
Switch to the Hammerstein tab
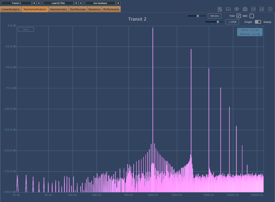tap(58, 9)
